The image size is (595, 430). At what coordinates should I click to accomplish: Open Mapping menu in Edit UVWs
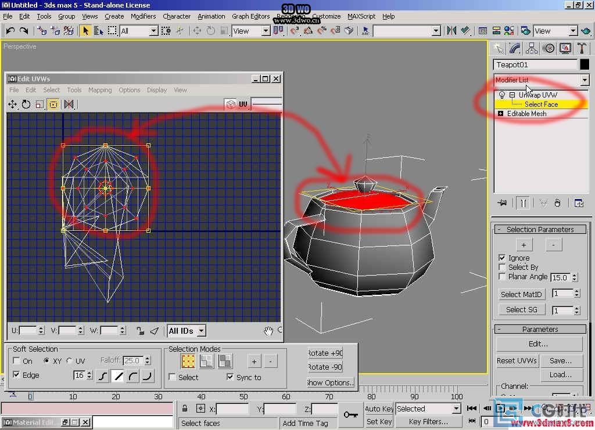(x=100, y=90)
